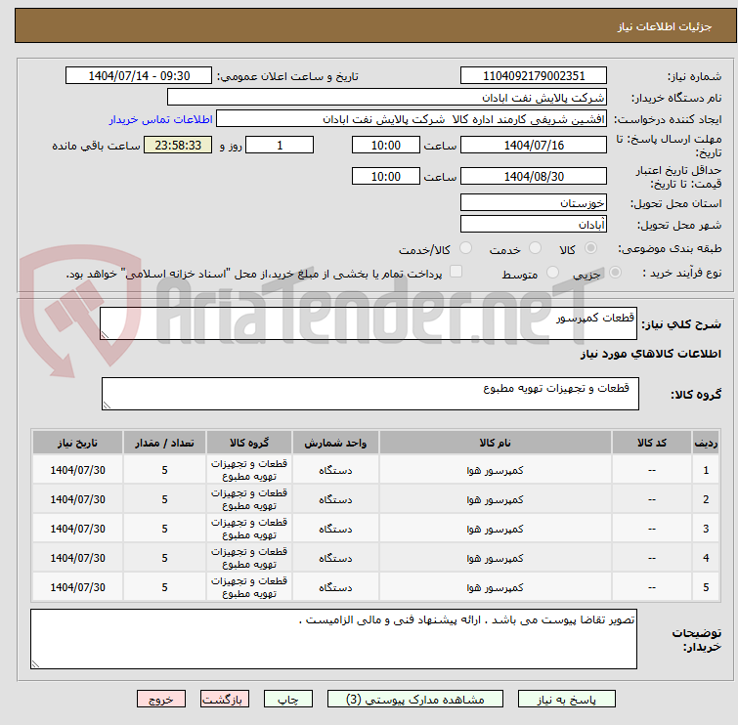The height and width of the screenshot is (725, 738).
Task: Click the date 1404/07/30 in row 2
Action: click(77, 499)
